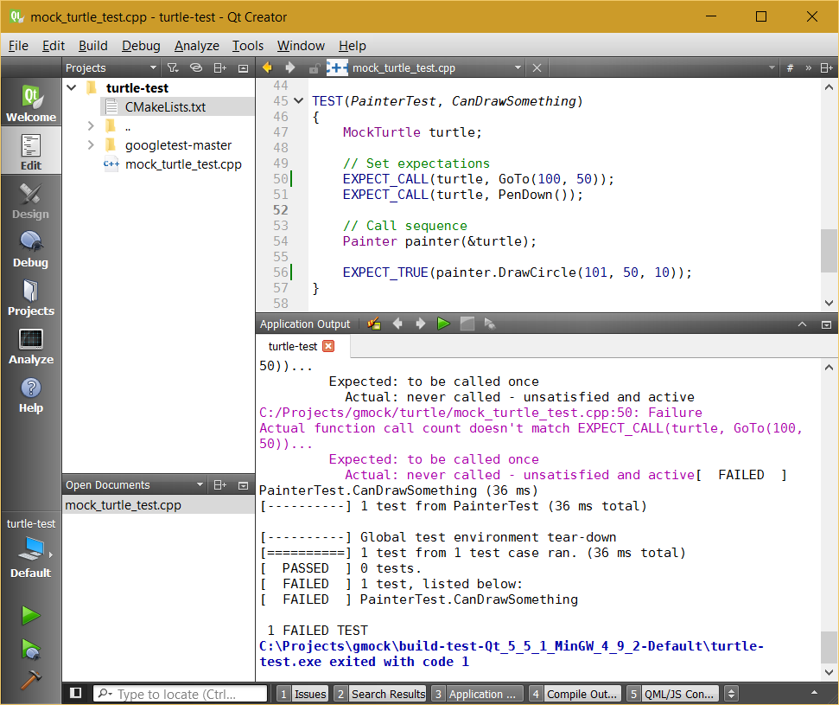The image size is (839, 705).
Task: Open the Welcome mode
Action: [31, 103]
